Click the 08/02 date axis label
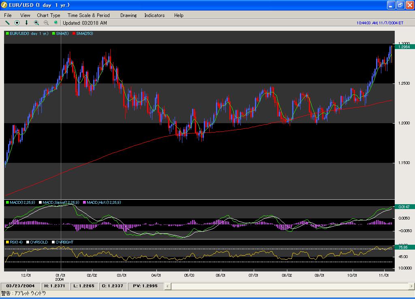The image size is (415, 299). 287,275
